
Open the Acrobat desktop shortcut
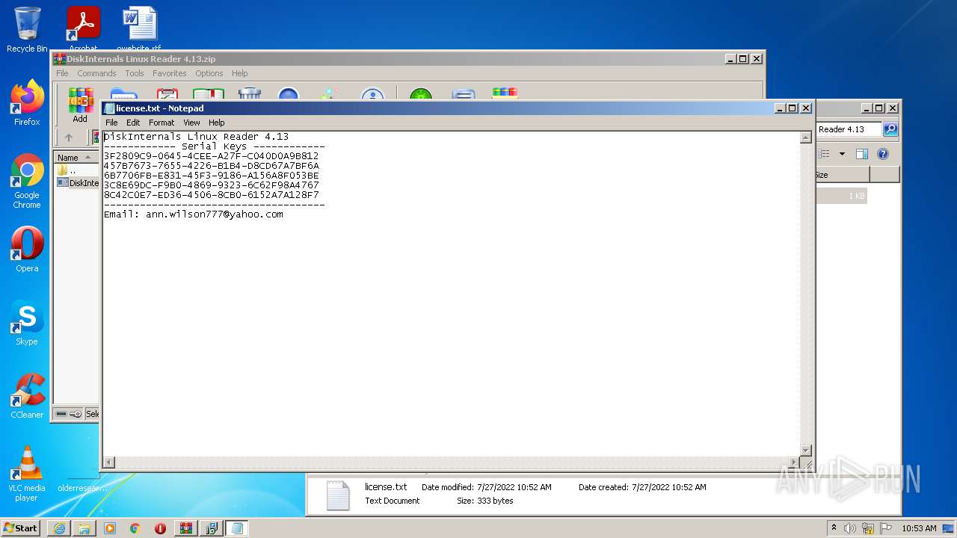pos(83,30)
